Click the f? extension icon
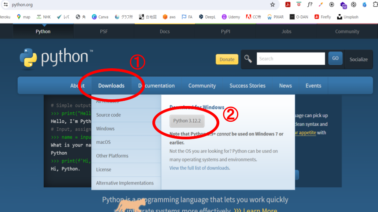This screenshot has width=378, height=212. [309, 5]
